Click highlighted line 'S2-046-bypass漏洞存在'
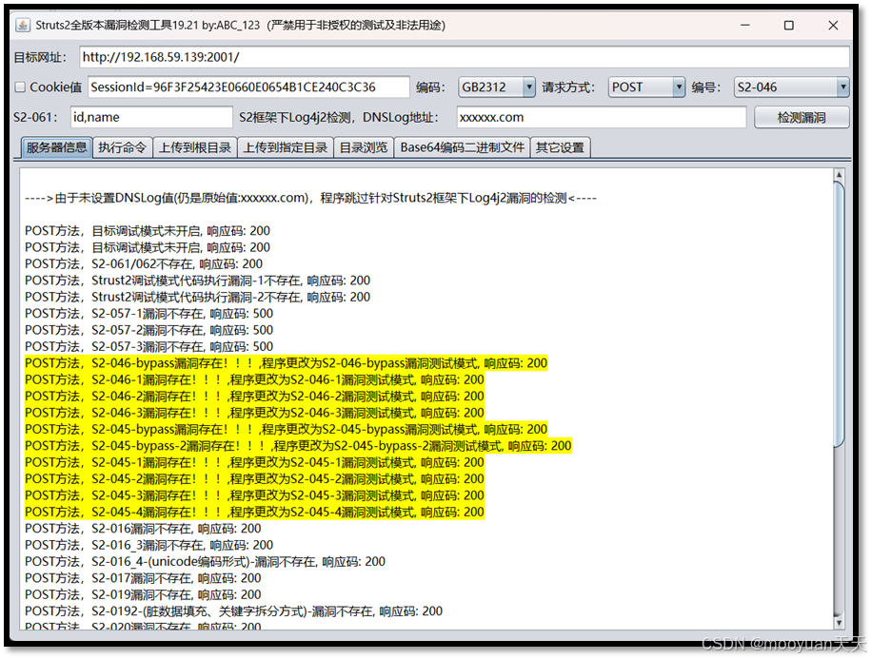The height and width of the screenshot is (659, 871). [287, 363]
